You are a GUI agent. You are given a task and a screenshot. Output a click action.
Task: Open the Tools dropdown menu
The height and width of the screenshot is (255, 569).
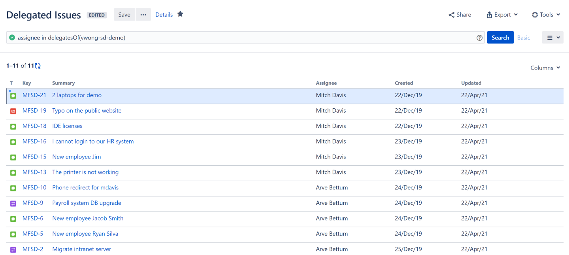coord(546,15)
